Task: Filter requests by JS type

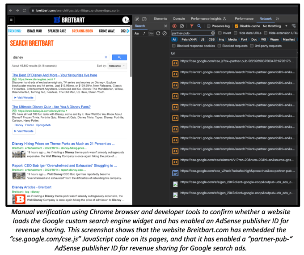Action: point(203,39)
